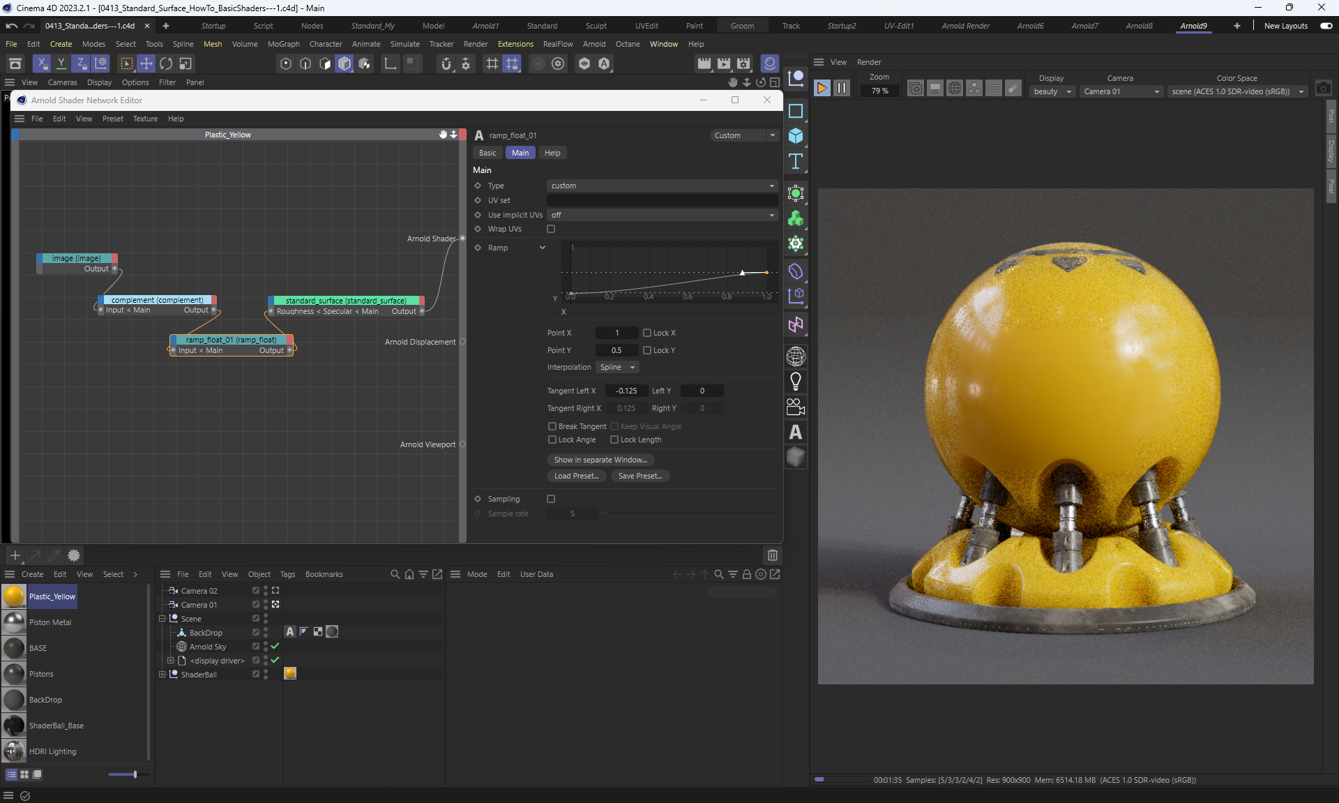Expand the ShaderBall tree item

click(162, 675)
